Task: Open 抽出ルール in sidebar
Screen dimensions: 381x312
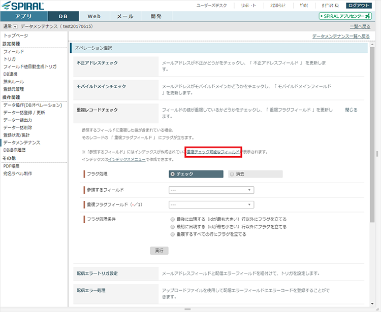Action: point(14,82)
